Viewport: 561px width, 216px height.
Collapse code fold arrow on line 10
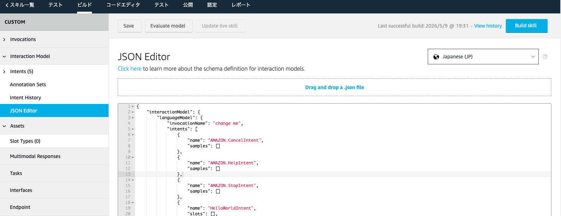click(x=133, y=157)
